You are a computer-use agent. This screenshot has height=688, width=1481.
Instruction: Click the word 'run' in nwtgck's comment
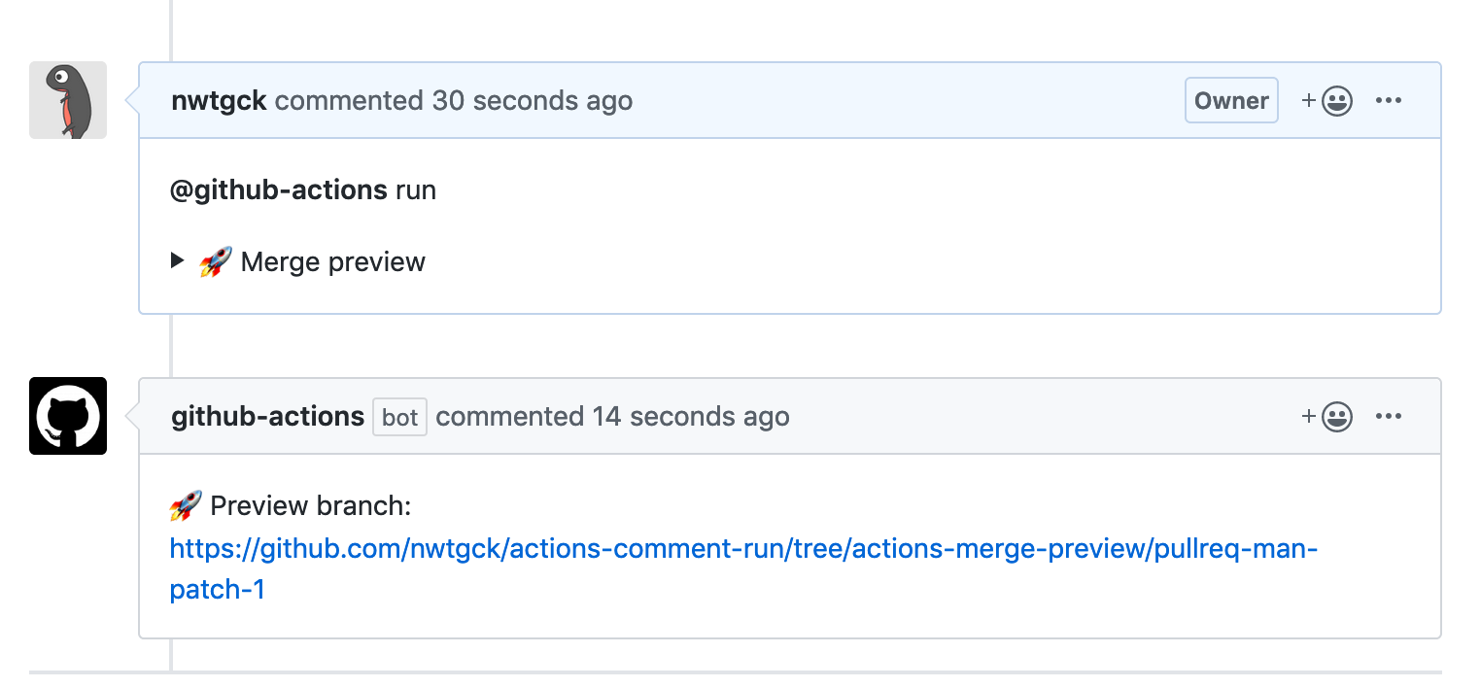[416, 190]
